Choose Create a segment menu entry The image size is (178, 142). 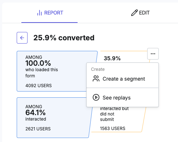(123, 79)
